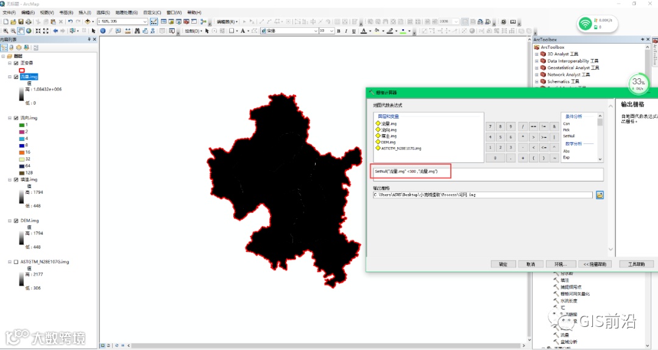Toggle visibility of DEM.img layer
This screenshot has width=658, height=350.
pos(16,221)
